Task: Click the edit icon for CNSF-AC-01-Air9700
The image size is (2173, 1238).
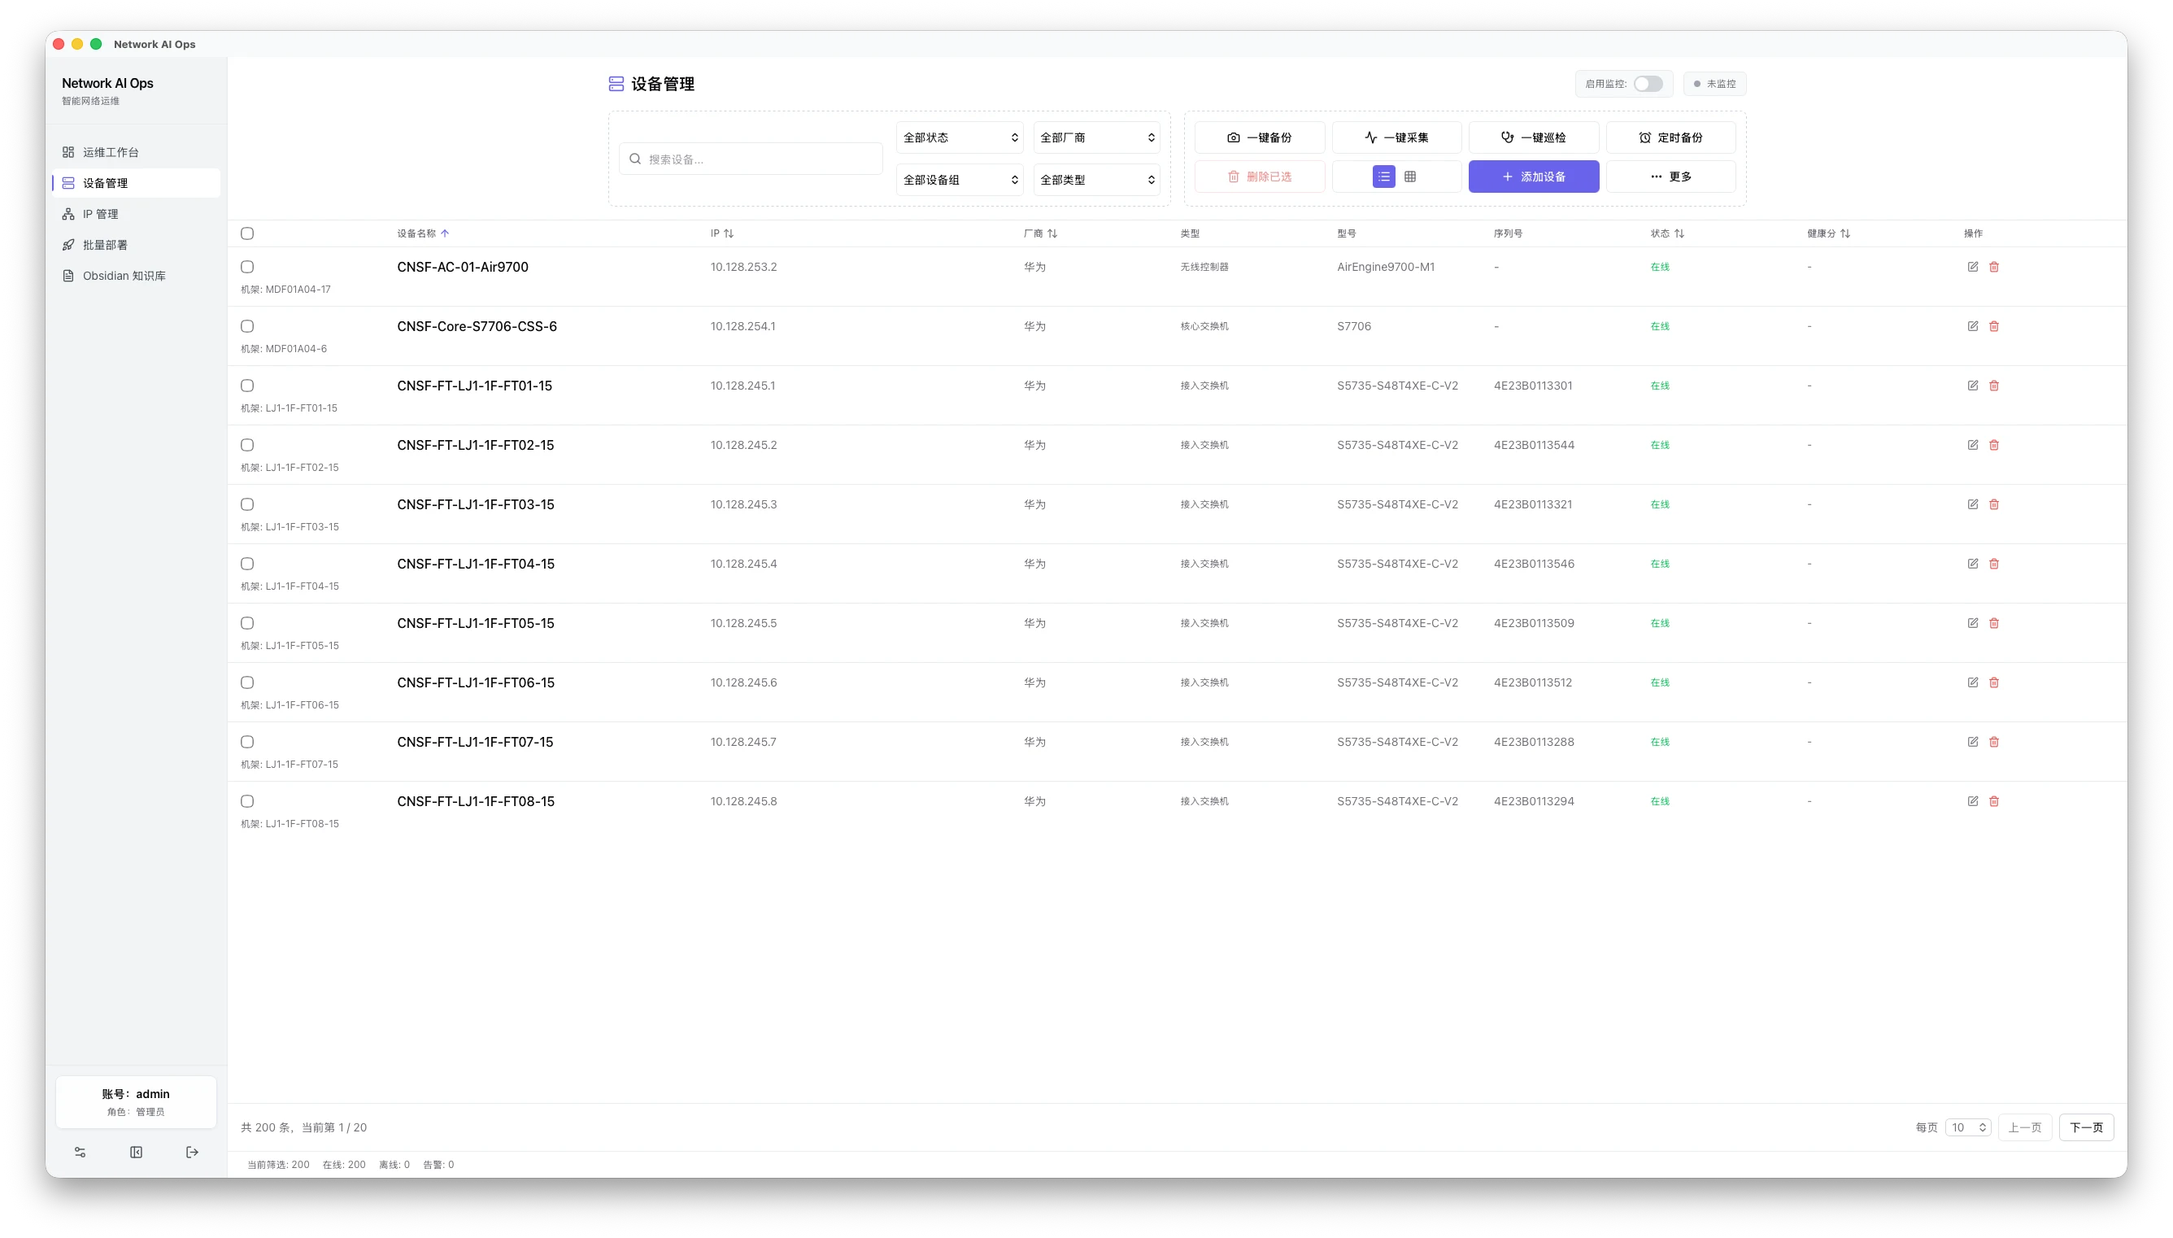Action: pos(1972,267)
